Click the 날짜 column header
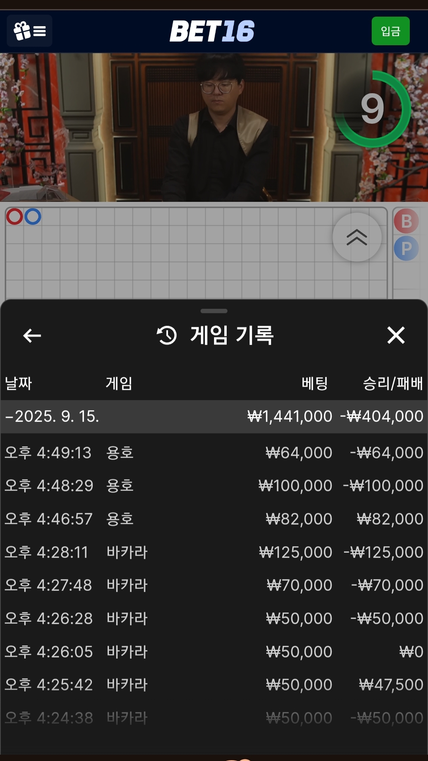Viewport: 428px width, 761px height. (x=18, y=383)
